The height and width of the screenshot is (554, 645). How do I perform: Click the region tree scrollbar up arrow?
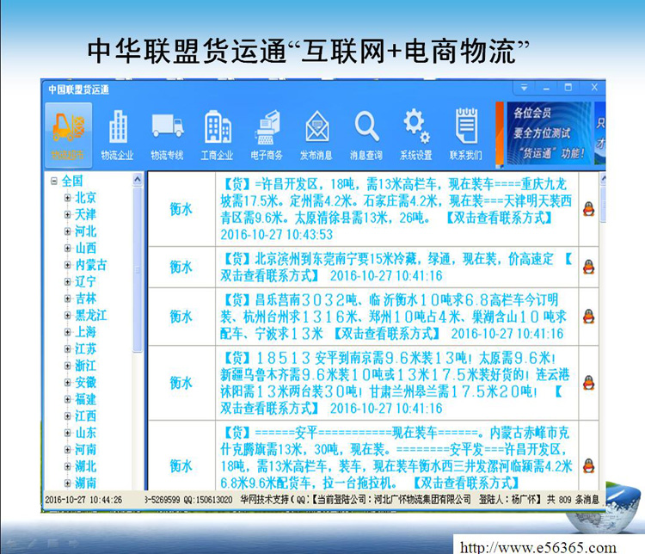(x=138, y=180)
